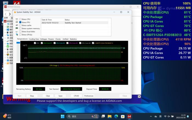Select the AIDA64 root node in the tree
This screenshot has height=120, width=192.
point(8,21)
